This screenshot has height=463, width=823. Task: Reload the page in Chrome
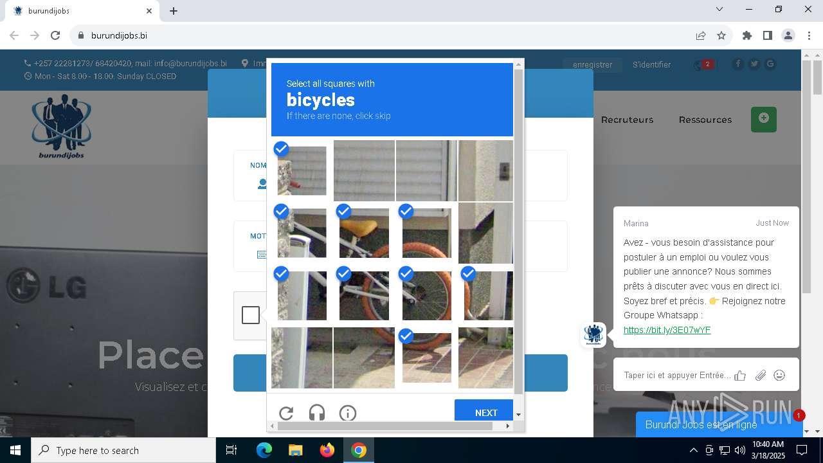pyautogui.click(x=55, y=35)
